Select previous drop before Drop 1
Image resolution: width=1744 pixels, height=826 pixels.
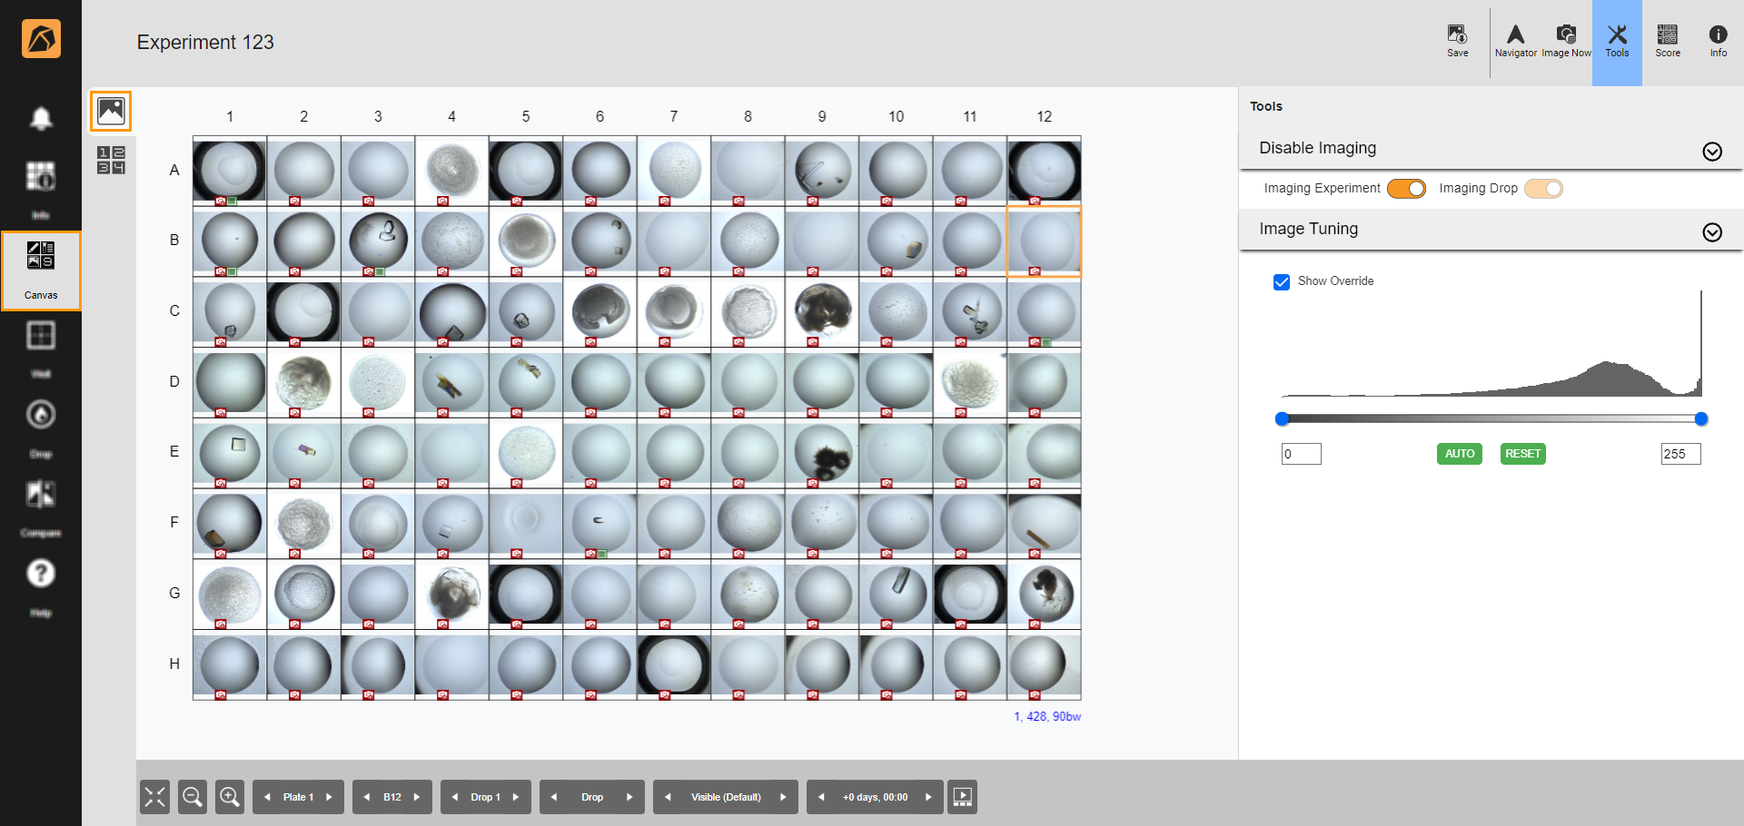point(454,797)
